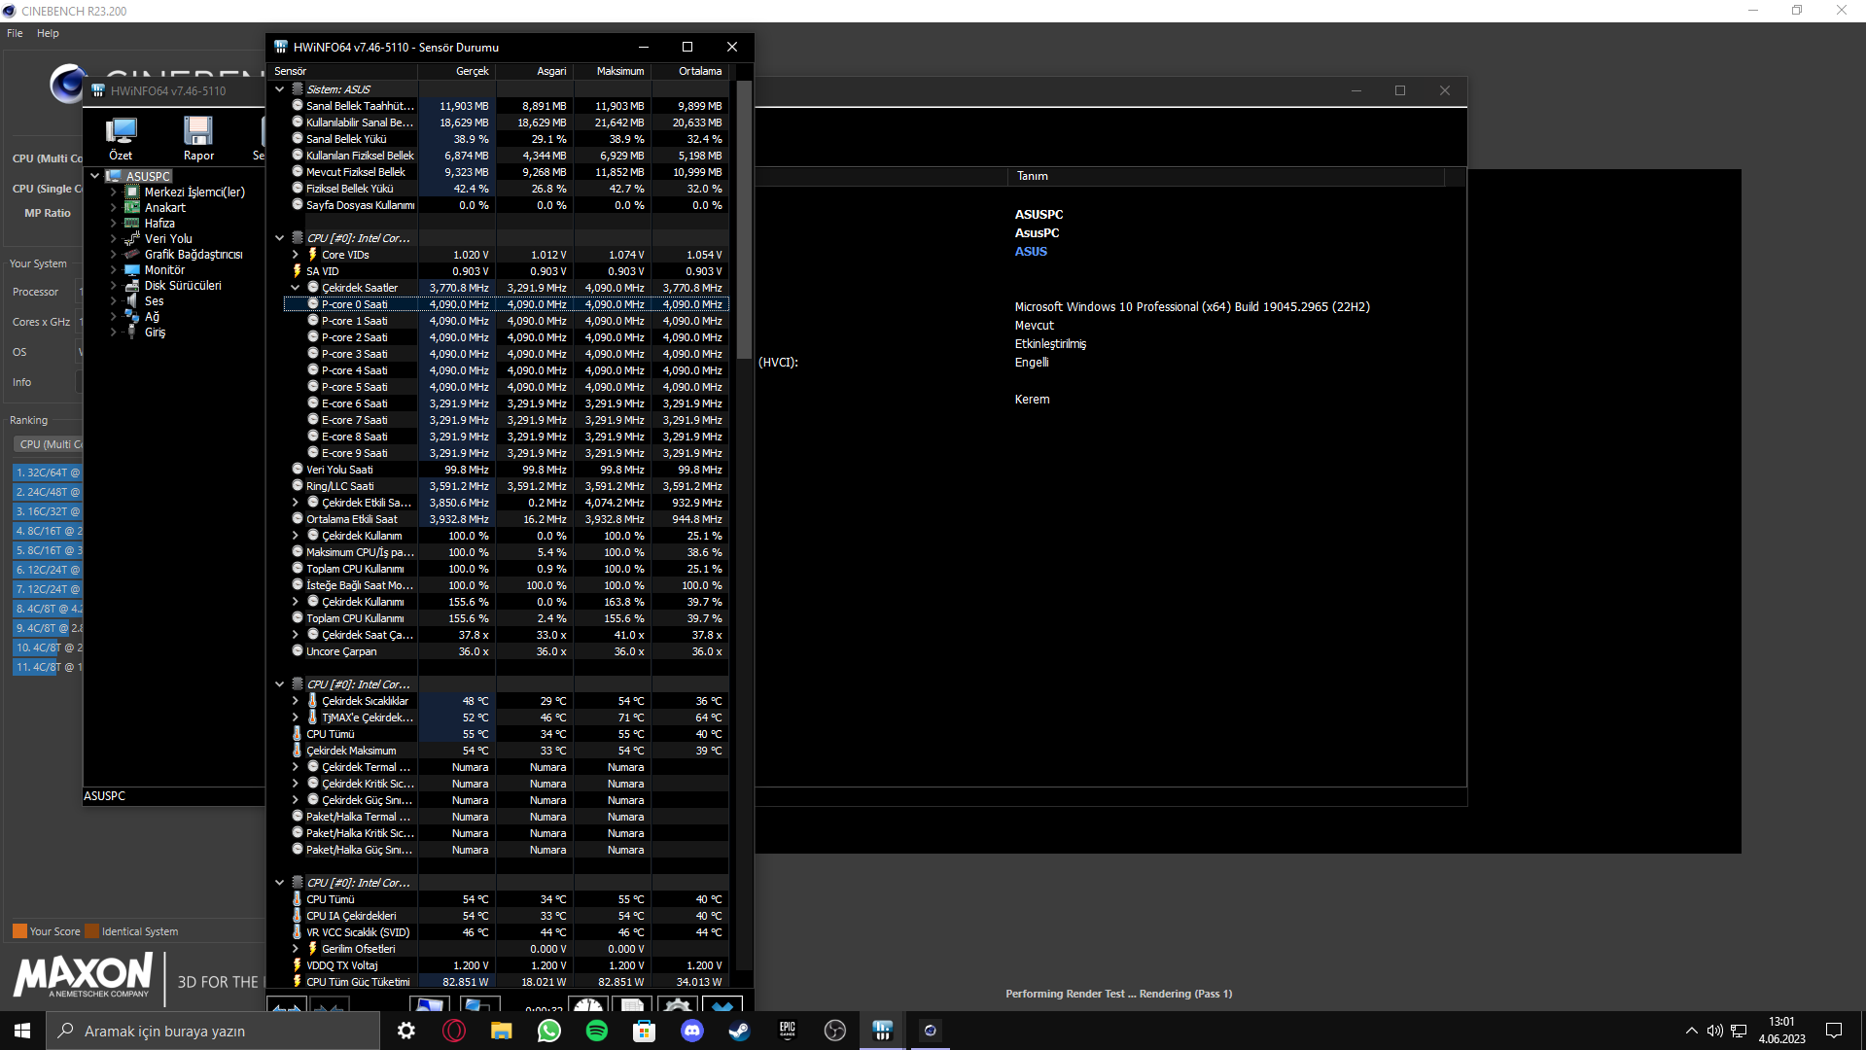
Task: Expand the Core VIDs sensor row
Action: tap(296, 255)
